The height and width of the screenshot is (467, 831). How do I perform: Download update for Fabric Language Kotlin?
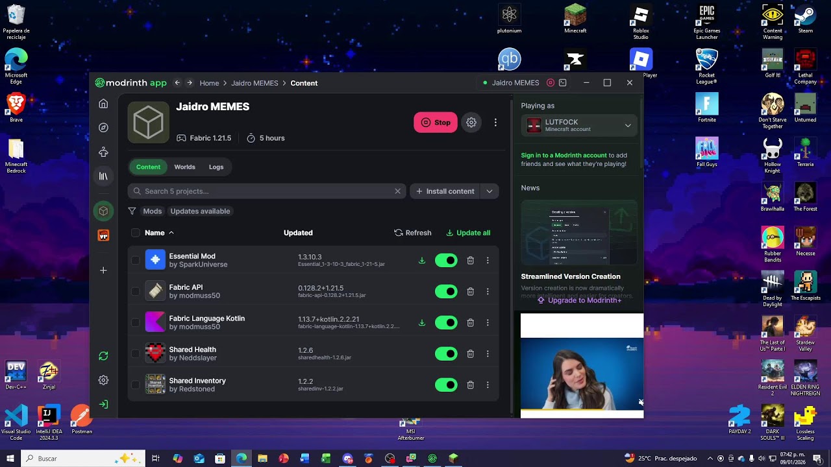(x=422, y=322)
